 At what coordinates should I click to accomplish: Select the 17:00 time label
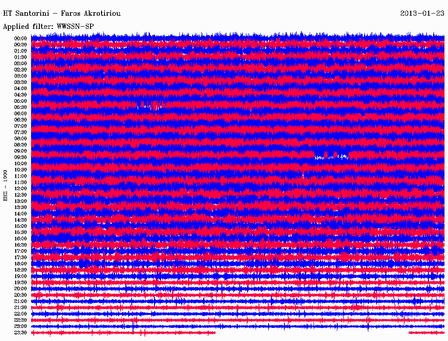[x=21, y=251]
